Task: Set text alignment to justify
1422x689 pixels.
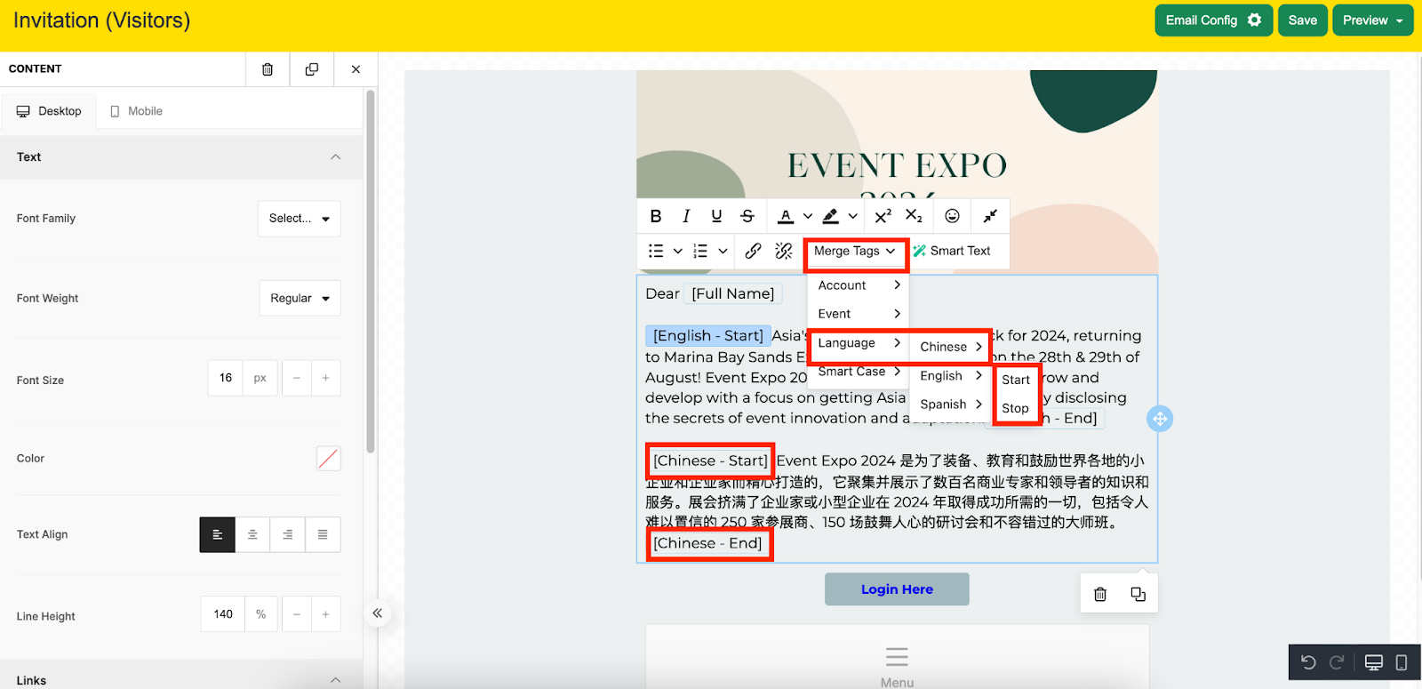Action: 323,534
